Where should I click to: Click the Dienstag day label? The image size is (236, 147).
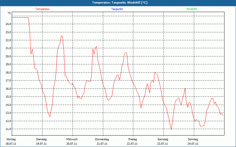(41, 139)
